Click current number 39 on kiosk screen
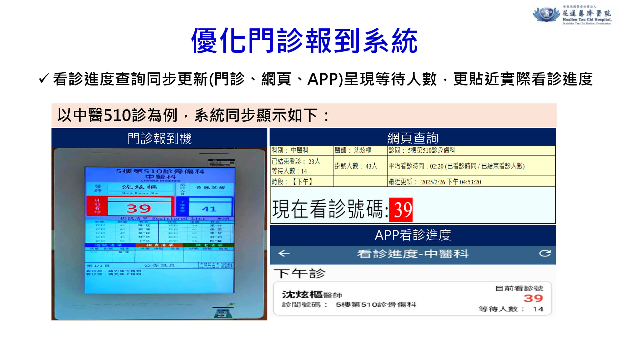The width and height of the screenshot is (624, 351). click(139, 208)
